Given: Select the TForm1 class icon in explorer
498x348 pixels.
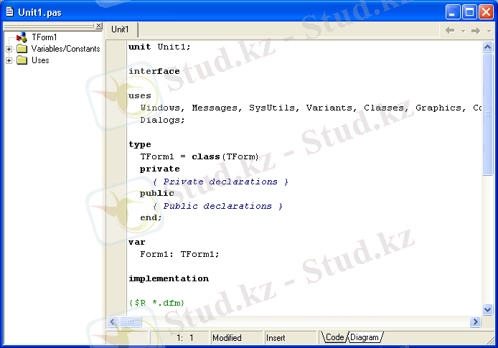Looking at the screenshot, I should coord(22,37).
